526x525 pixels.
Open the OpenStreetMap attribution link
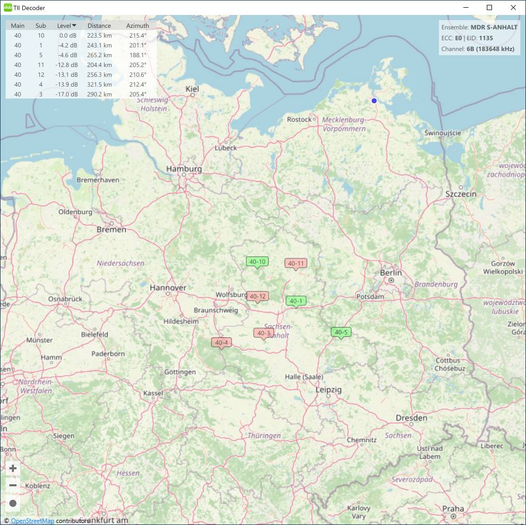[x=32, y=521]
